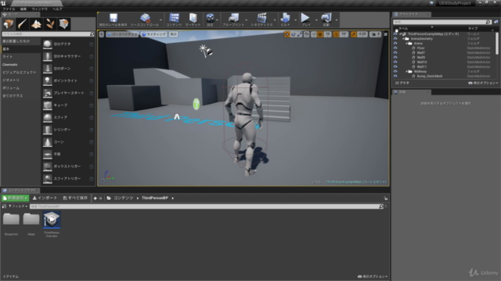Collapse the Arena folder in outliner
The height and width of the screenshot is (281, 501).
[406, 44]
